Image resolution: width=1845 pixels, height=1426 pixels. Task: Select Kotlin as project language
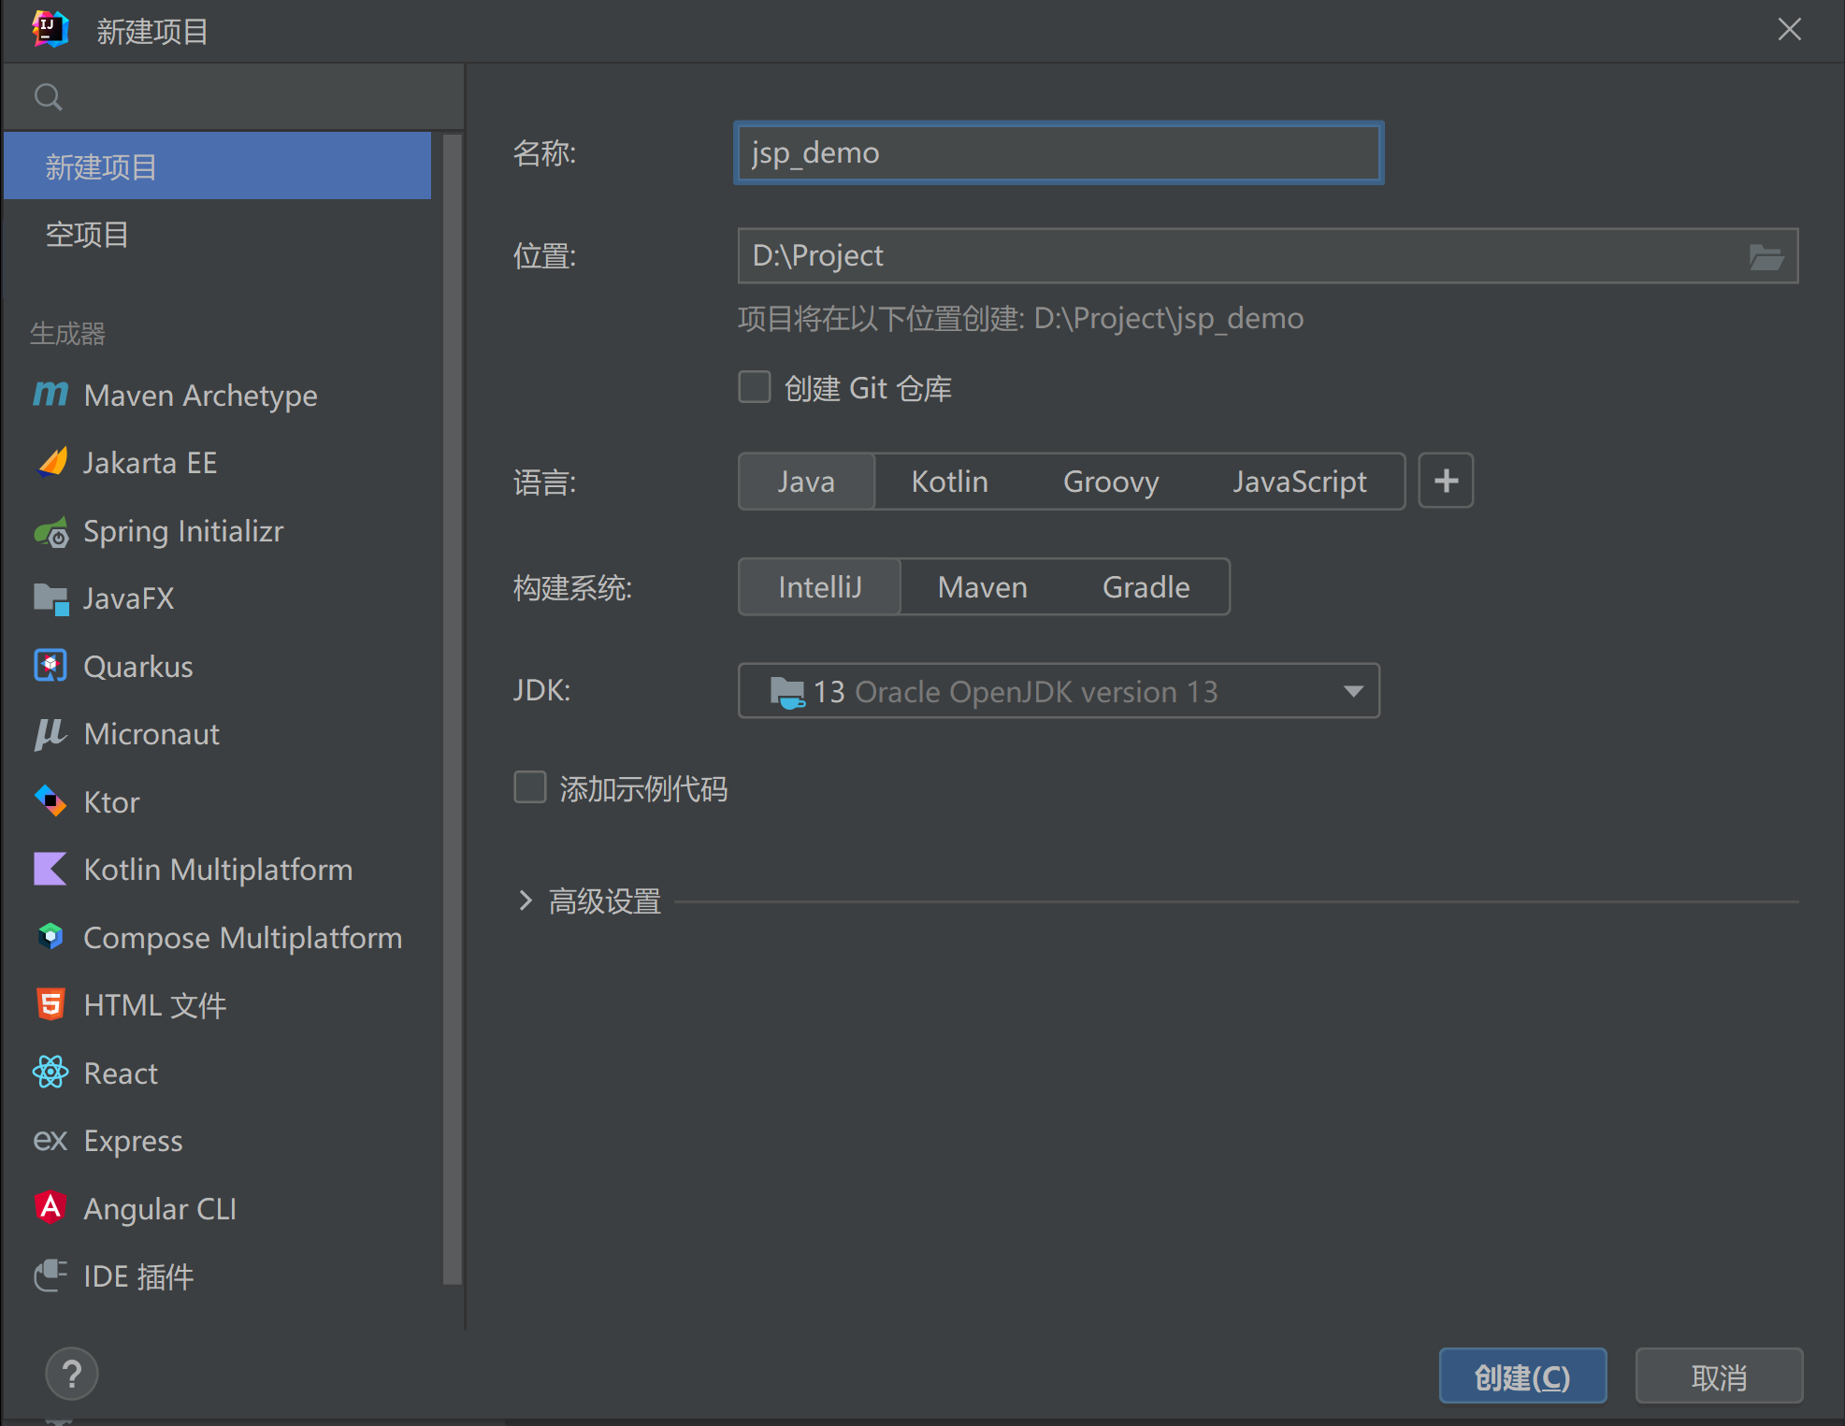click(x=948, y=481)
